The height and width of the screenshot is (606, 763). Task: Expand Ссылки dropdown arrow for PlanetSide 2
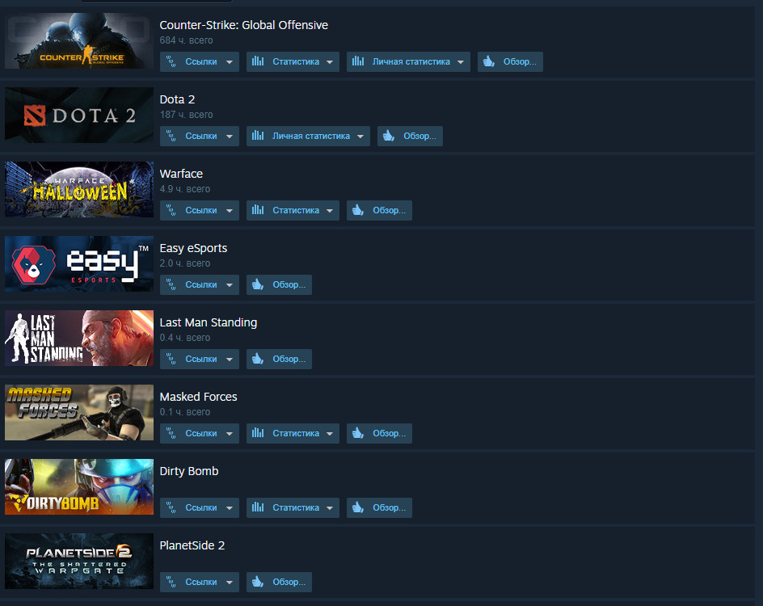230,583
